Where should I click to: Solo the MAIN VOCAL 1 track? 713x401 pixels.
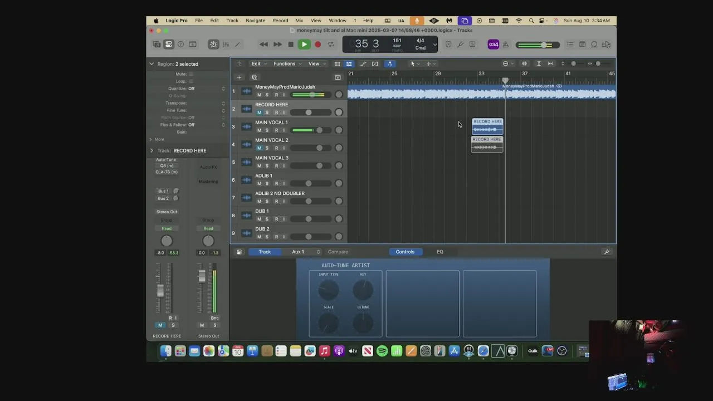(x=267, y=130)
